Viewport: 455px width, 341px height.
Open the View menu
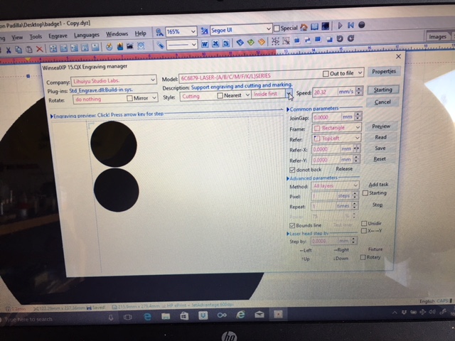click(17, 38)
